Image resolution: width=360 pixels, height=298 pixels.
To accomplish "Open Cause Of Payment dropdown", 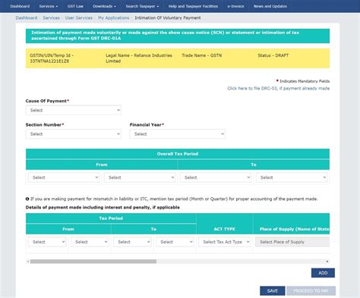I will [x=74, y=110].
